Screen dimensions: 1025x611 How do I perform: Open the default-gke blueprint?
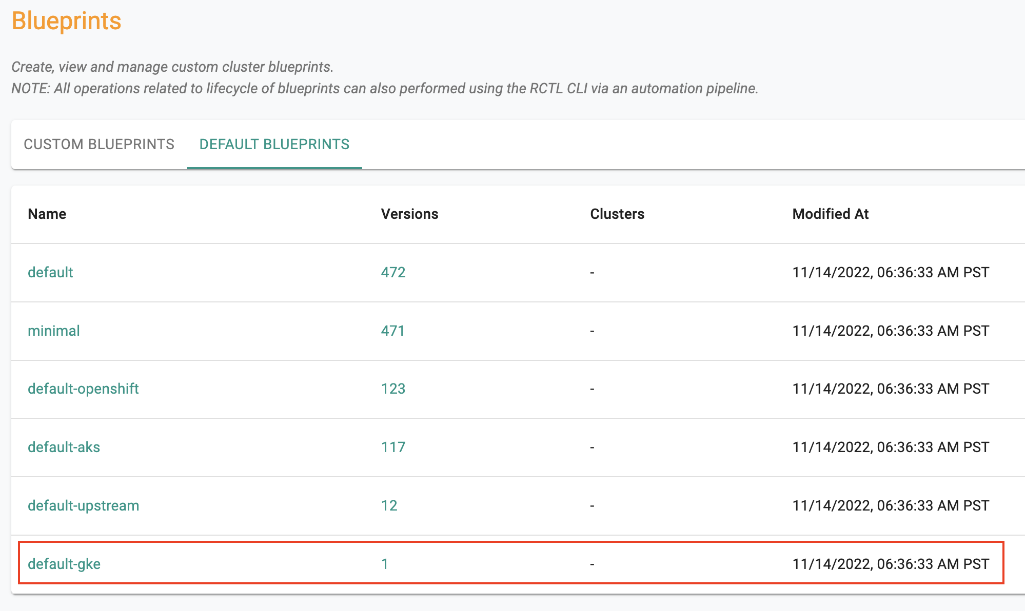[64, 564]
